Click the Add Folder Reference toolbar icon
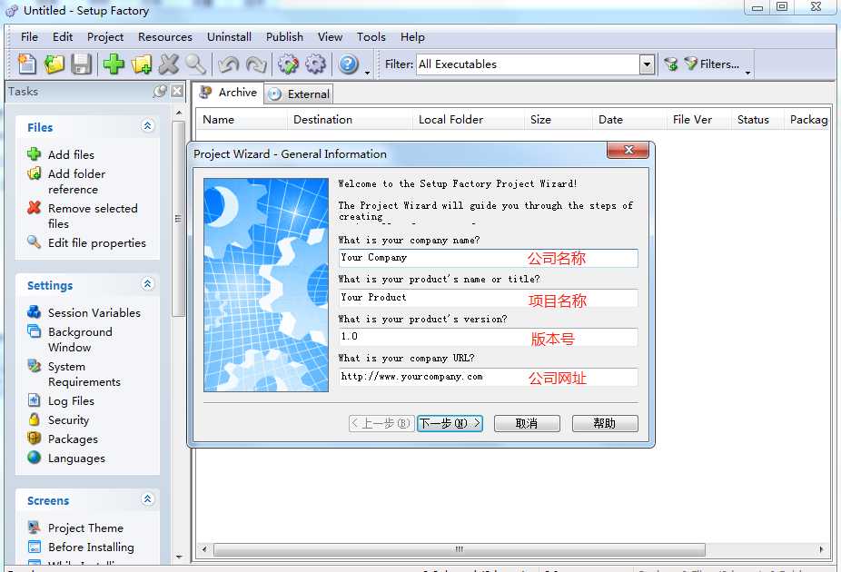The image size is (841, 572). click(x=141, y=64)
